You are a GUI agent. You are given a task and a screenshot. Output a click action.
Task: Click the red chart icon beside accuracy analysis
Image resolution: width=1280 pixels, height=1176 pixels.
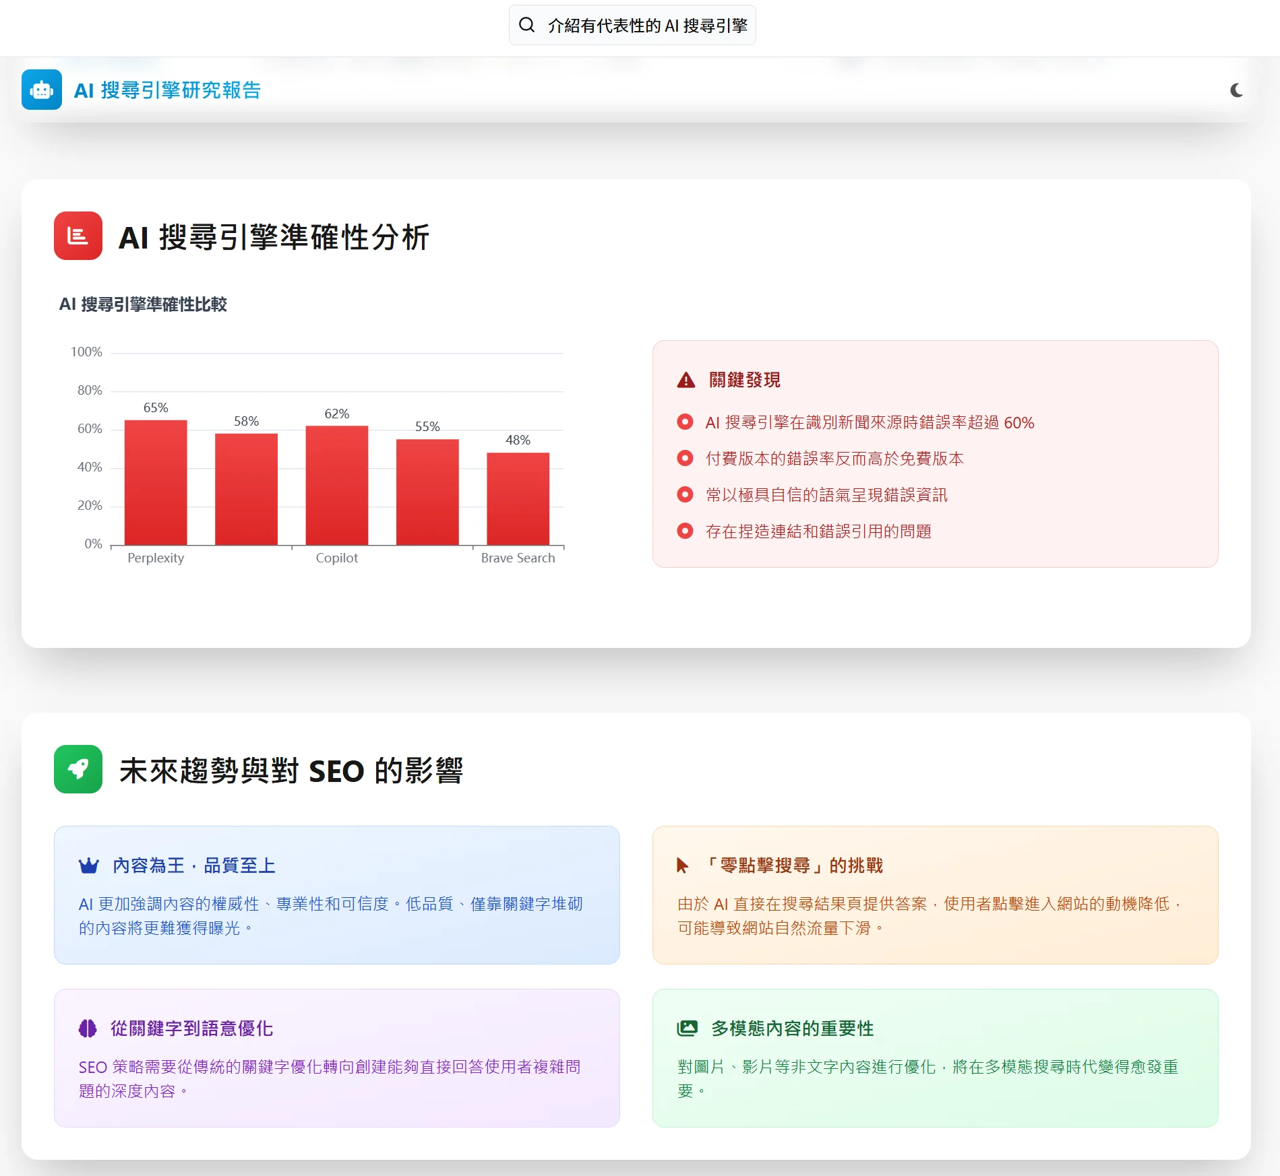[78, 236]
